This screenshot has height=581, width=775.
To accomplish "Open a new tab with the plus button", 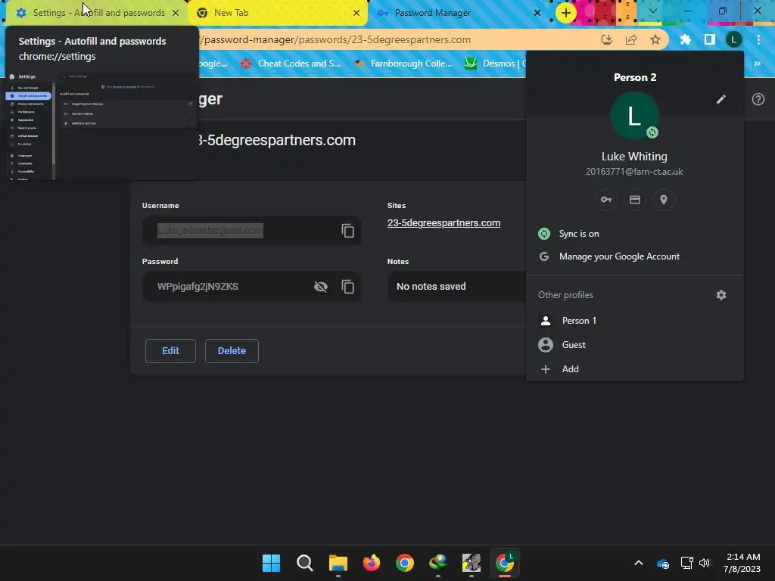I will pyautogui.click(x=566, y=13).
